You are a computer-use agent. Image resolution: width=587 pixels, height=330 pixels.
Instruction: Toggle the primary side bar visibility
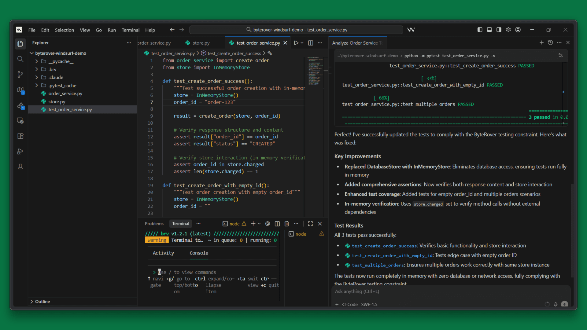480,30
